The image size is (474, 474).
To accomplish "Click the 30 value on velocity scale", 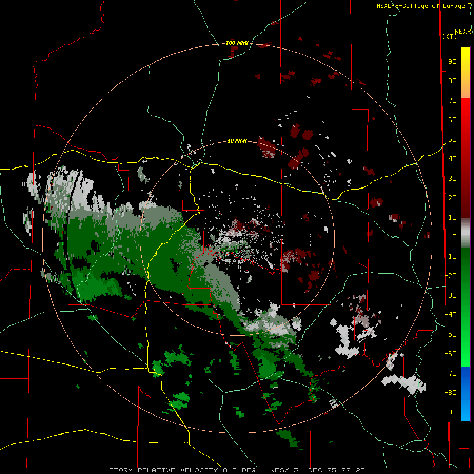I will (452, 179).
